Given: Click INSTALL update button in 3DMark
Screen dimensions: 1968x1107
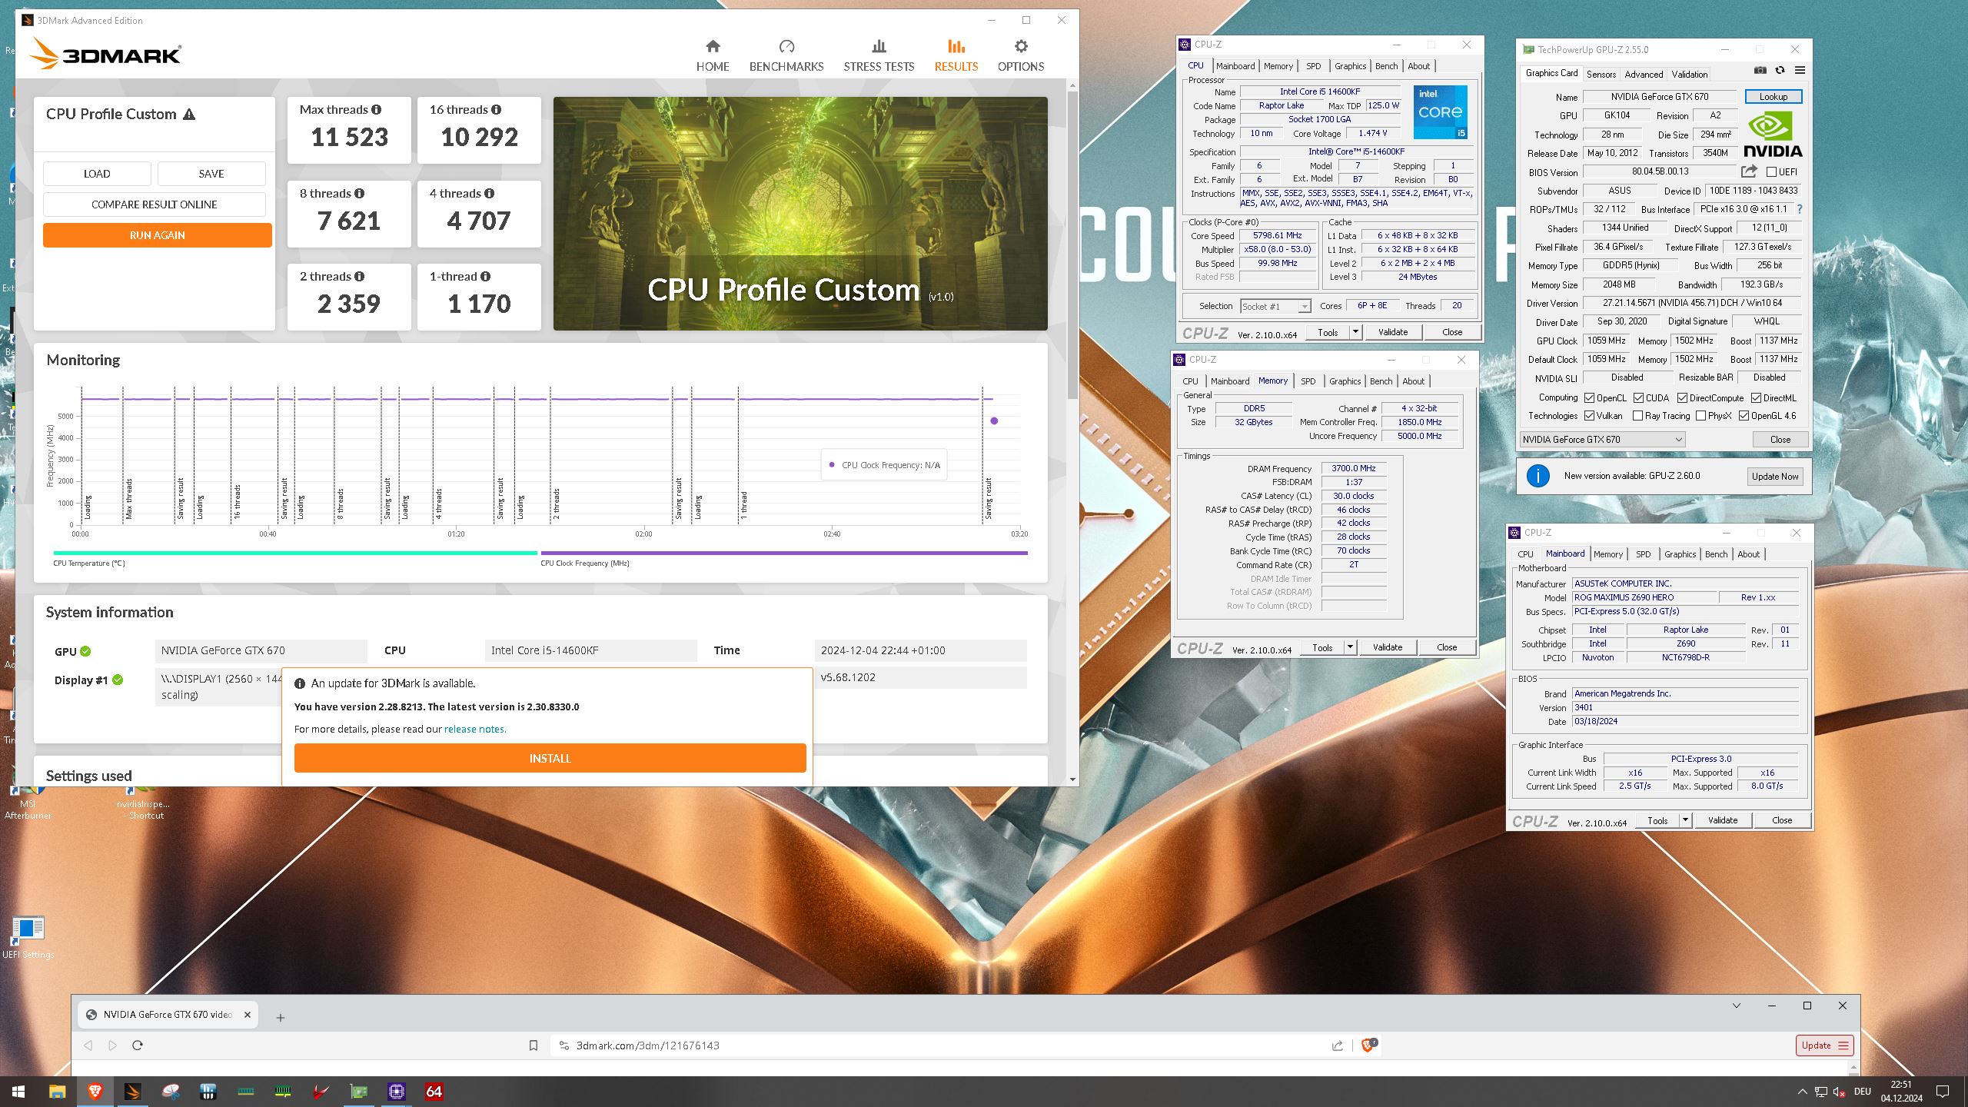Looking at the screenshot, I should pos(550,758).
